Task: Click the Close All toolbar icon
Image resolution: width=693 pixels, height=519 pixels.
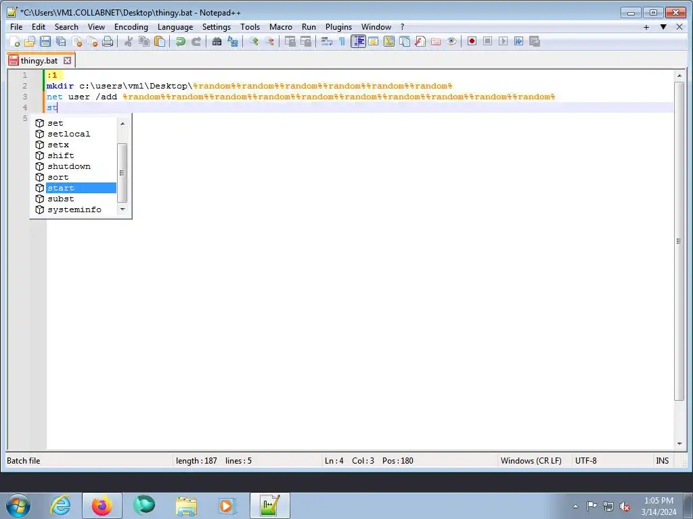Action: (92, 41)
